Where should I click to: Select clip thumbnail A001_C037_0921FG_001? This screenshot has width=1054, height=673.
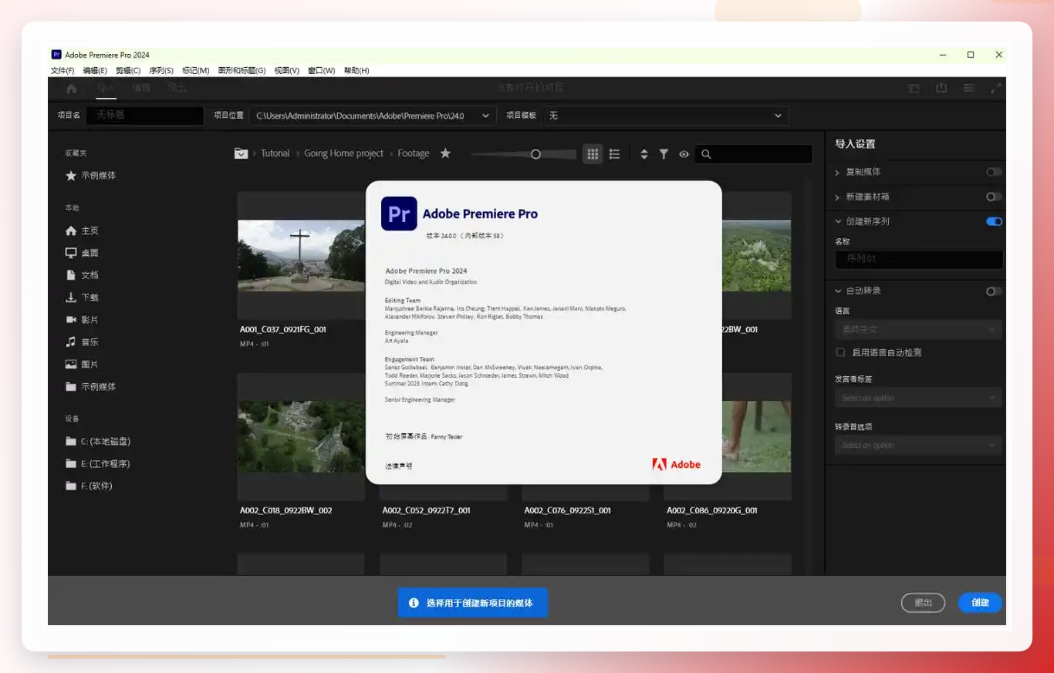tap(301, 256)
